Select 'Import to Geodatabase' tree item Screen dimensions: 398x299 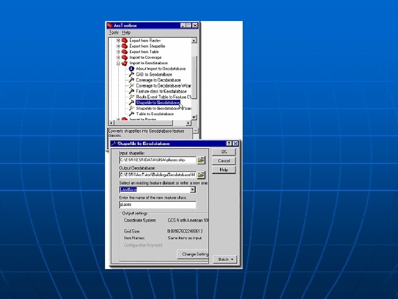[149, 63]
